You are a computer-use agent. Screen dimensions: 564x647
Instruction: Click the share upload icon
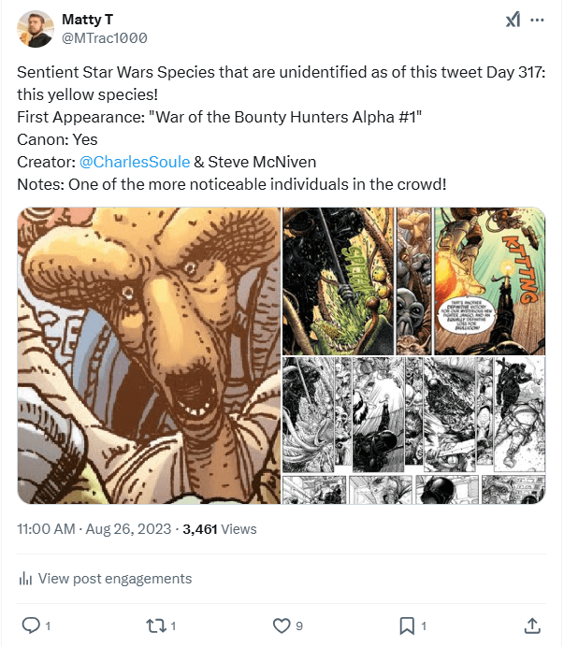point(531,625)
